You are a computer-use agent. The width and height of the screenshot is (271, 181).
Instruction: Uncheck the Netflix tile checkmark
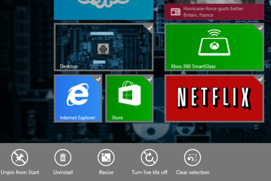260,79
